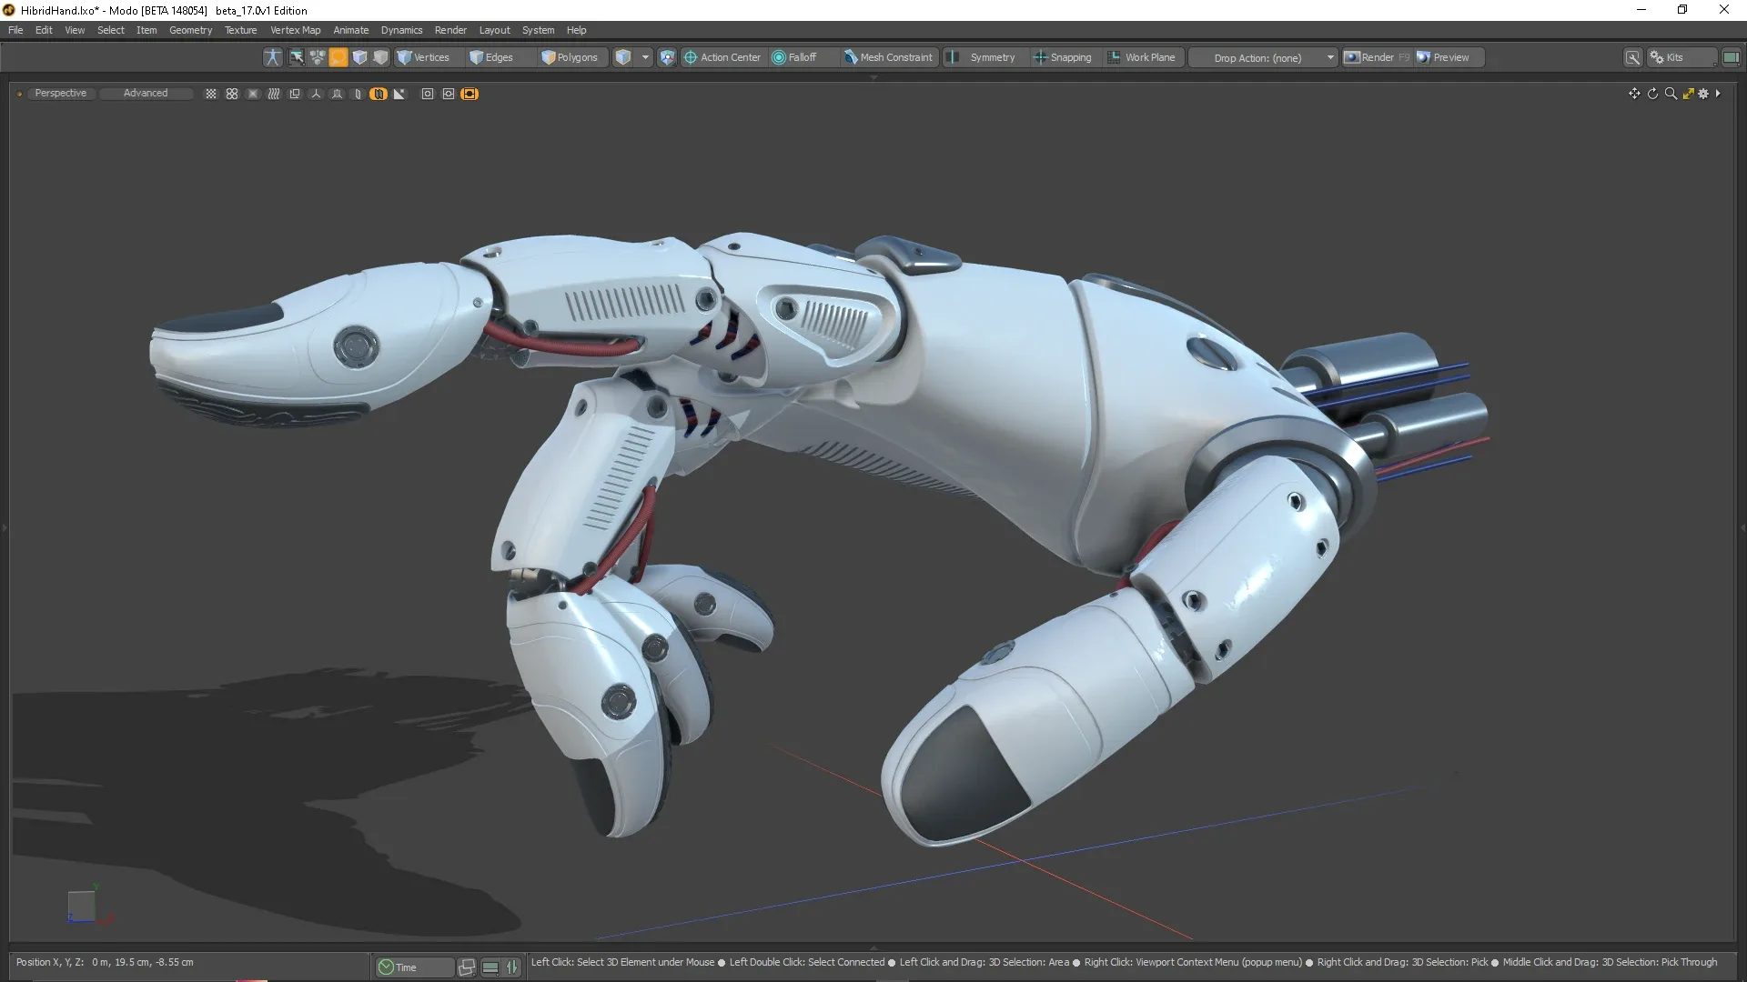Viewport: 1747px width, 982px height.
Task: Click the viewport maximize arrows icon
Action: click(1689, 94)
